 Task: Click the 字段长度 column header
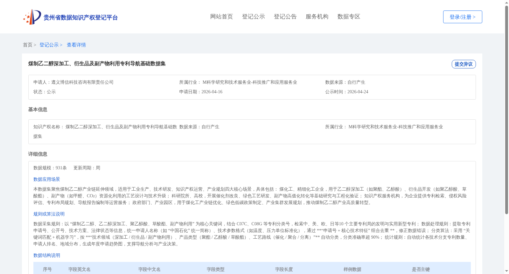pyautogui.click(x=284, y=269)
